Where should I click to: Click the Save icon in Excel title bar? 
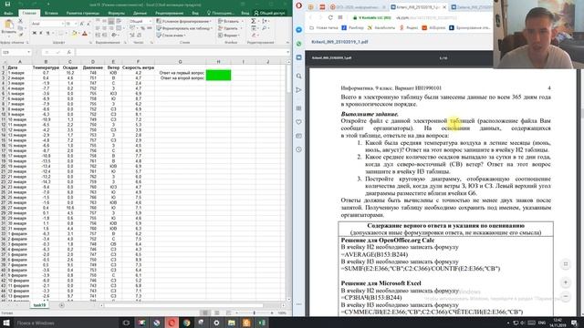coord(7,4)
